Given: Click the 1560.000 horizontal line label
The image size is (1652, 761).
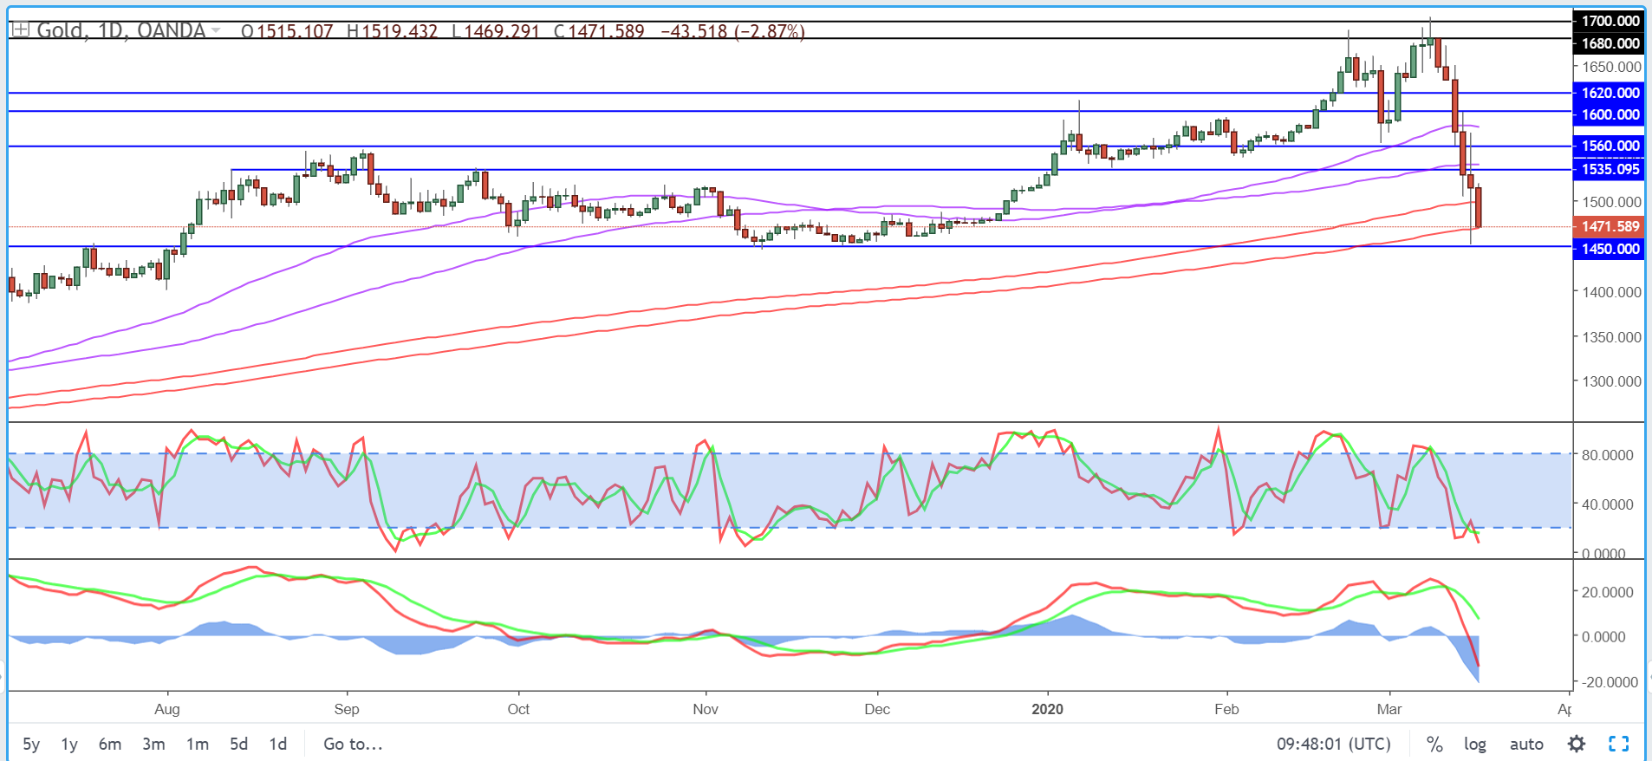Looking at the screenshot, I should [x=1610, y=146].
